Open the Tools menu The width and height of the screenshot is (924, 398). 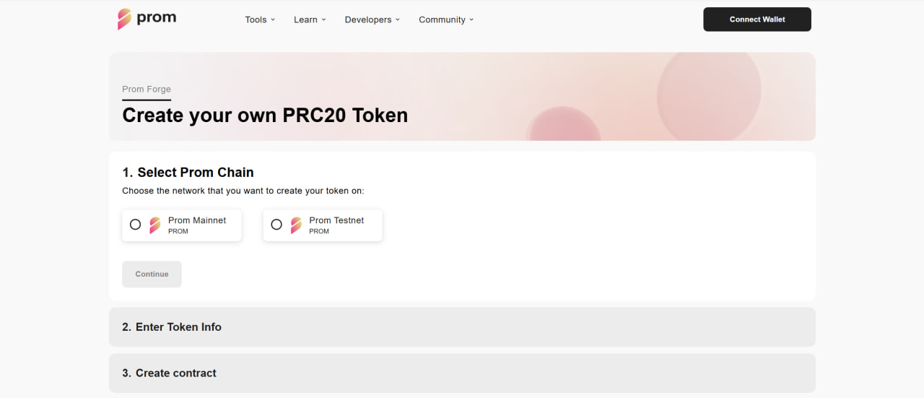[x=256, y=20]
